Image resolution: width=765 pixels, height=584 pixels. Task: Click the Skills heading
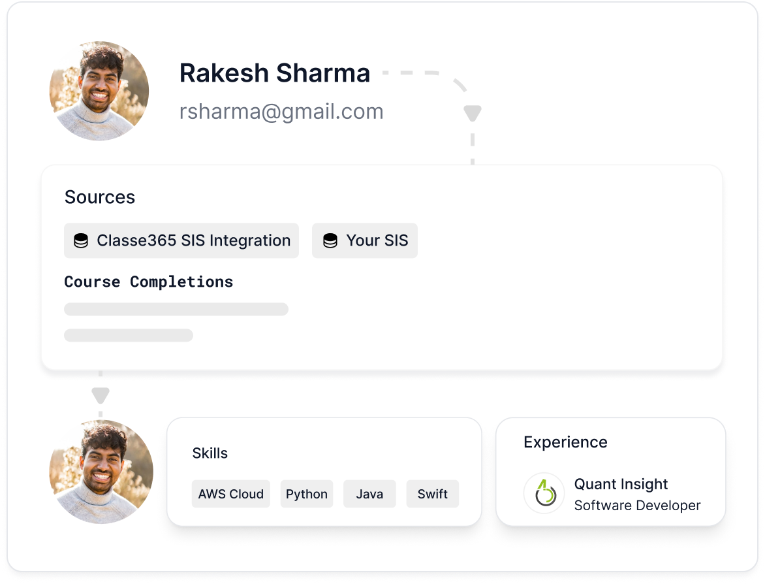pyautogui.click(x=210, y=453)
